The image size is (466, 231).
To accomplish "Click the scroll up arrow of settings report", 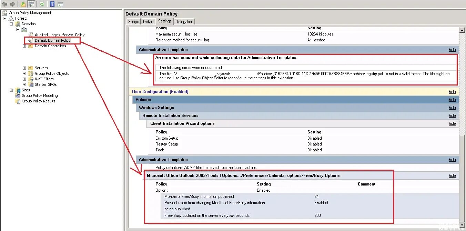I will pyautogui.click(x=462, y=30).
